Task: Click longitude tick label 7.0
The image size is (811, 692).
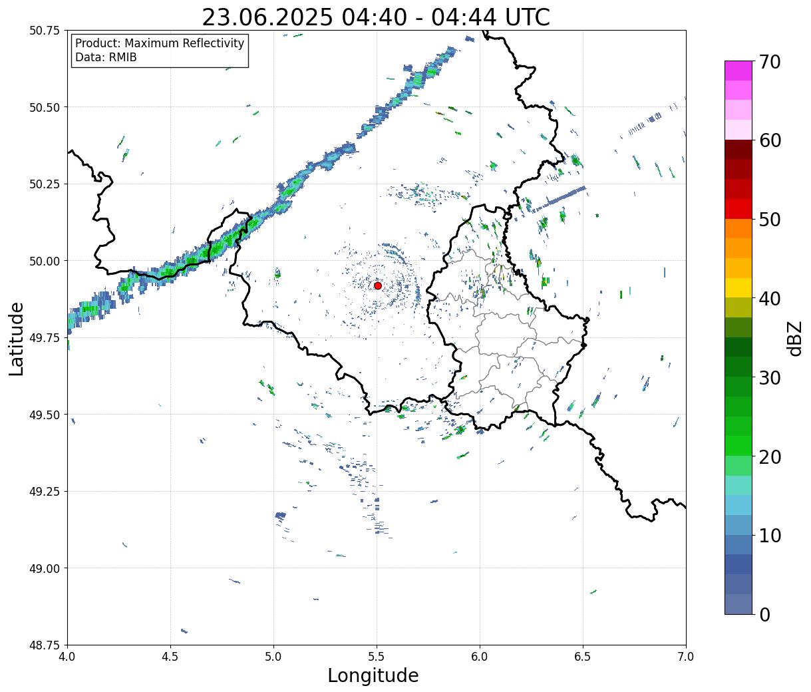Action: [x=686, y=657]
